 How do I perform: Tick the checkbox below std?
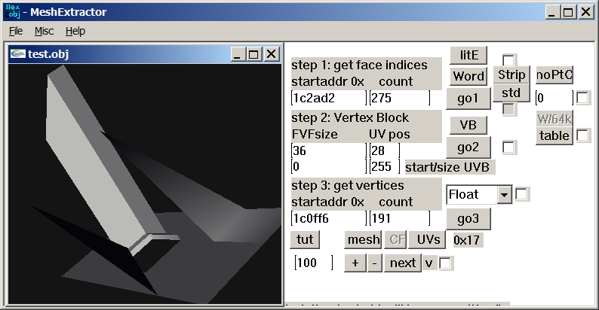[x=508, y=109]
